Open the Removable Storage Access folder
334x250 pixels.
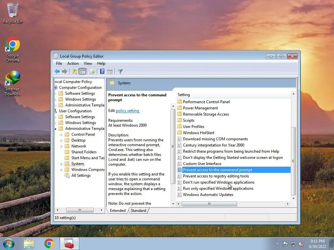206,114
